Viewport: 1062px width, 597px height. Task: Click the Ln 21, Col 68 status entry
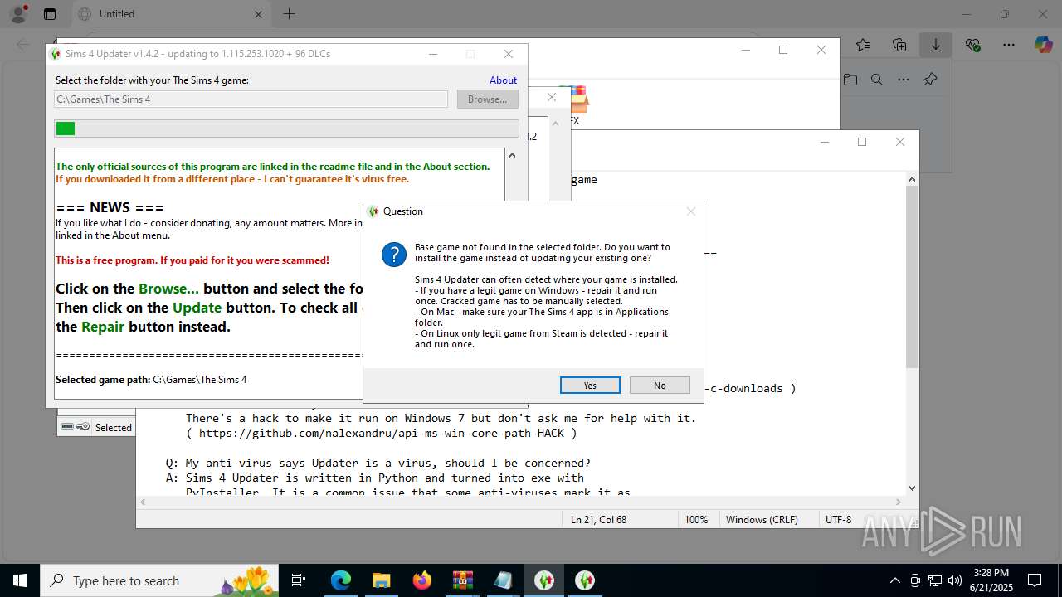click(598, 520)
